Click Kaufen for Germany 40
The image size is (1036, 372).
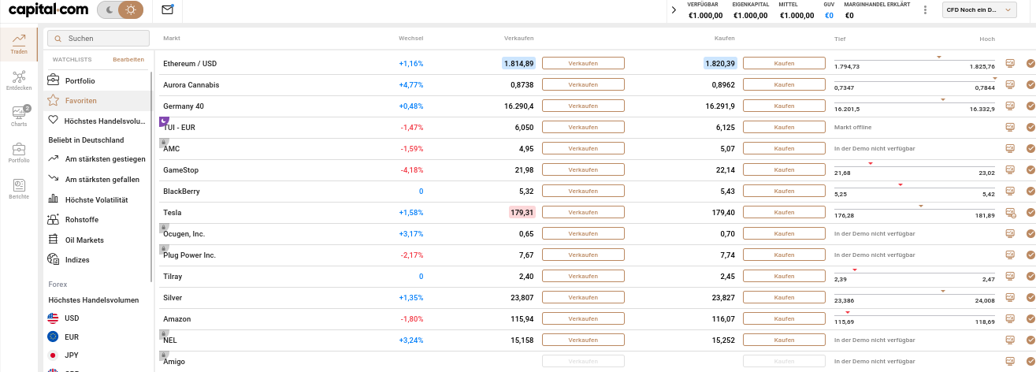pos(784,106)
